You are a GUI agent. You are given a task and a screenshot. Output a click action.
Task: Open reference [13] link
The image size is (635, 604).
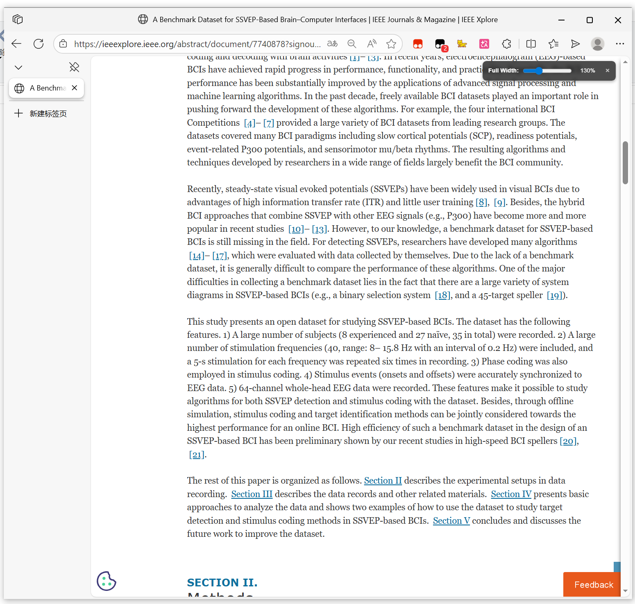[320, 229]
